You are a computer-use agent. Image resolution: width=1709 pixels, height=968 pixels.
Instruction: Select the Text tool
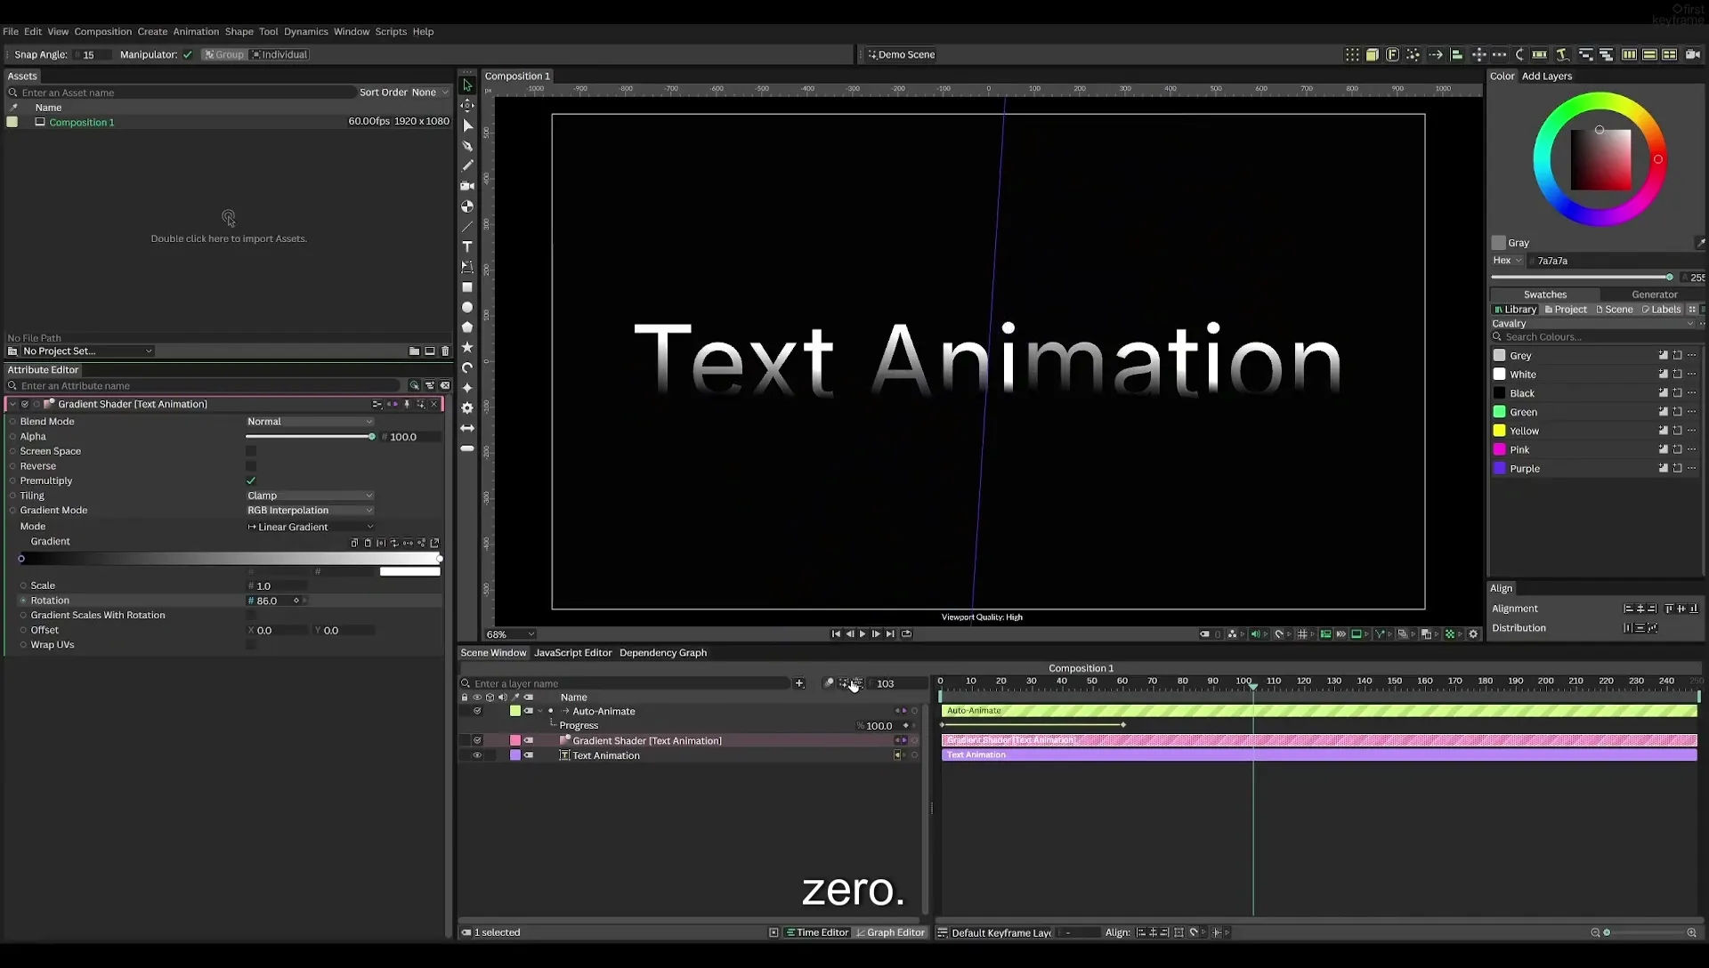click(x=467, y=246)
